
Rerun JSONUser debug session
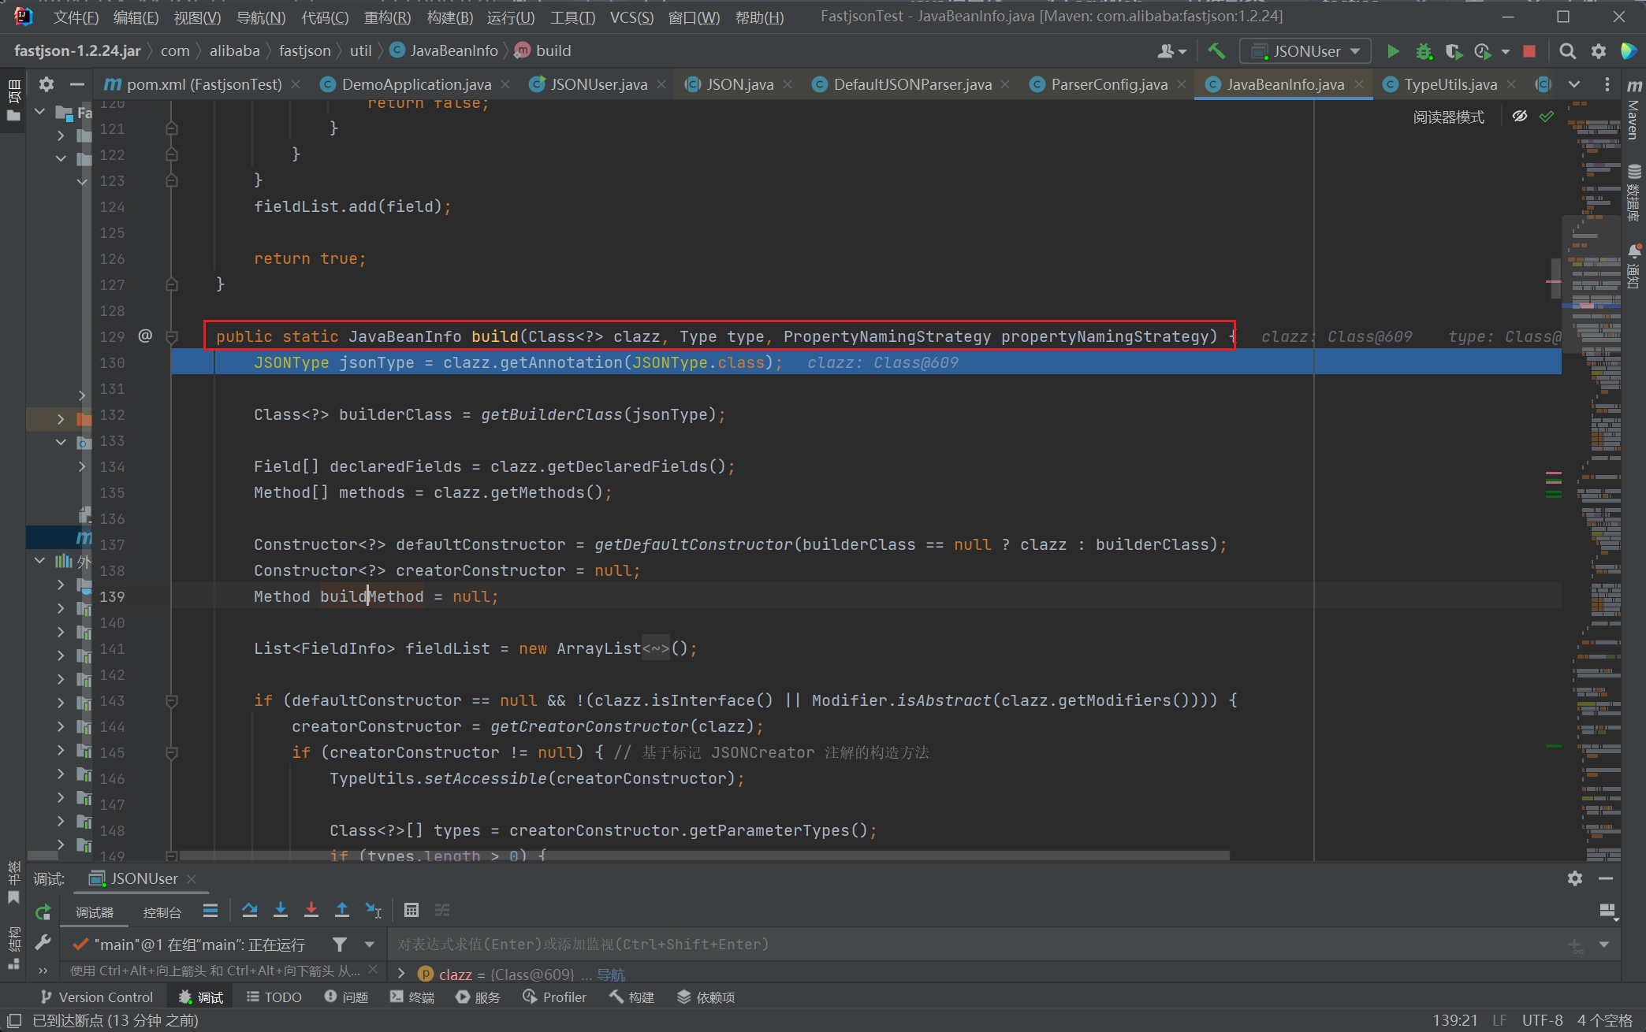tap(43, 912)
